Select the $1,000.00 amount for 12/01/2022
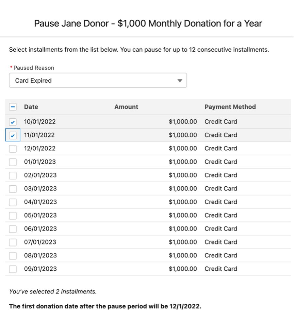Viewport: 295px width, 322px height. coord(183,149)
